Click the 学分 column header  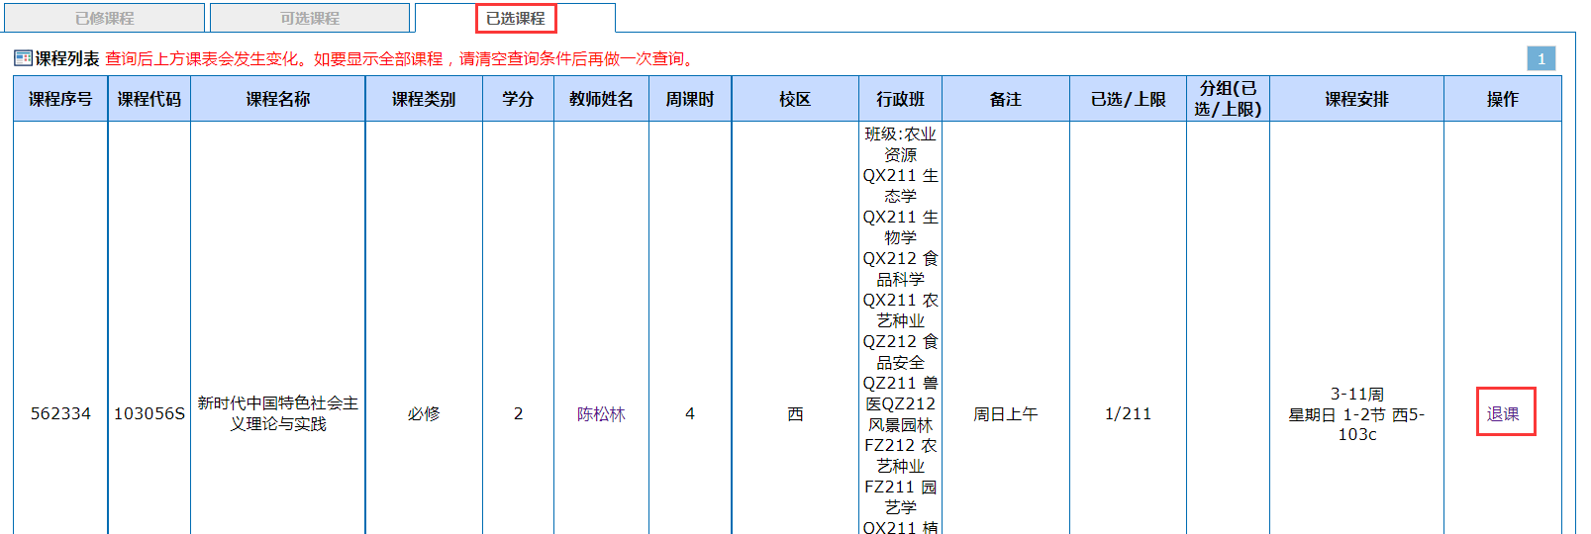point(518,99)
